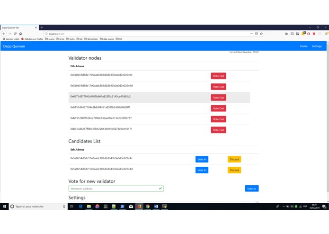Screen dimensions: 329x234
Task: Open the Windows Start menu
Action: click(x=4, y=207)
